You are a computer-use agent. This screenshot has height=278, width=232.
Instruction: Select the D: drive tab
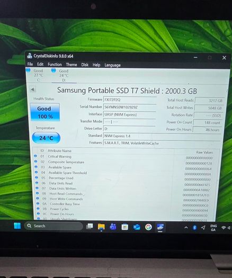click(64, 76)
